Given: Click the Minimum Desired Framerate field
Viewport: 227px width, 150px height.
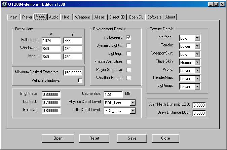Looking at the screenshot, I should 73,73.
